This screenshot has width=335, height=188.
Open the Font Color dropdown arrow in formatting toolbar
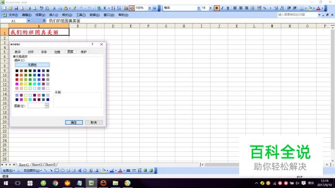tap(322, 8)
